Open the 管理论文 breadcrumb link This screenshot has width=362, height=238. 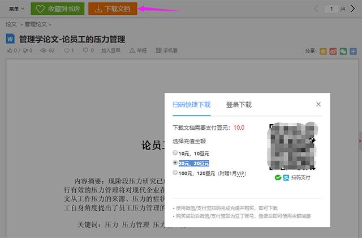[36, 24]
